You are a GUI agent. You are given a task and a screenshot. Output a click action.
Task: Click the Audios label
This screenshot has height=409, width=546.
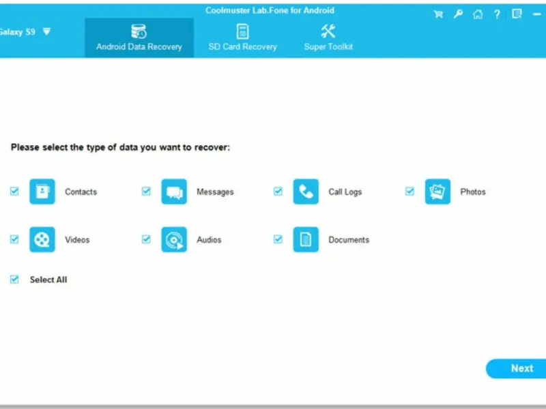tap(209, 240)
